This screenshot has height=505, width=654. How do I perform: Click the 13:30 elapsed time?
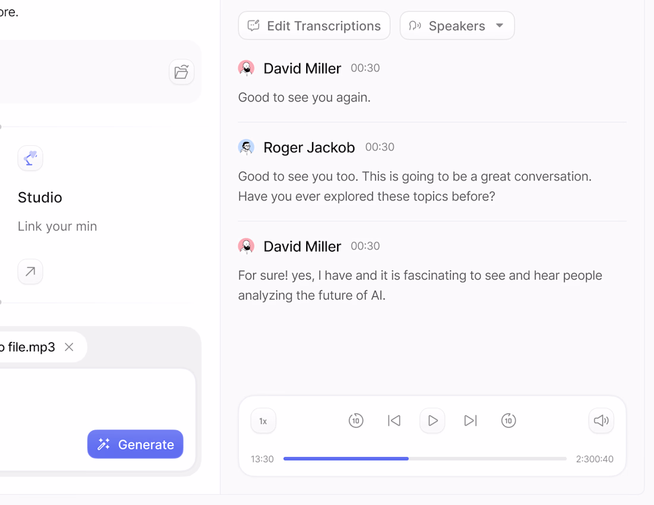[x=262, y=459]
